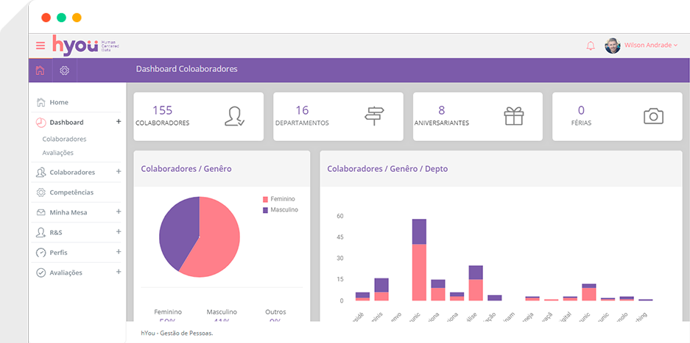Click the Aniversariantes gift icon
The width and height of the screenshot is (690, 343).
[x=513, y=116]
